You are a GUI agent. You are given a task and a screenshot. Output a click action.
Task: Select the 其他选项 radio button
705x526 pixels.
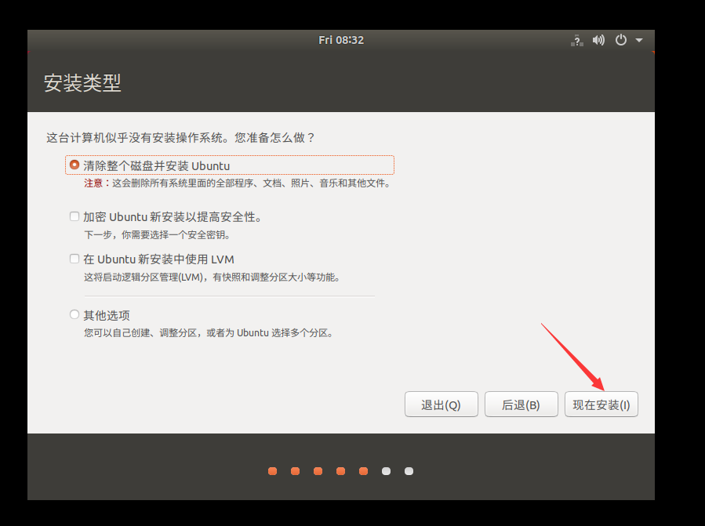74,314
